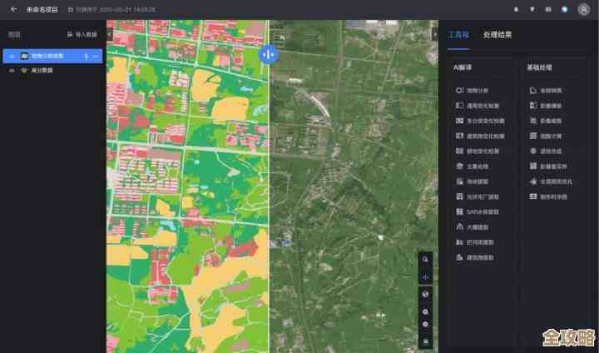Viewport: 599px width, 353px height.
Task: Collapse the left layer panel
Action: pyautogui.click(x=110, y=34)
